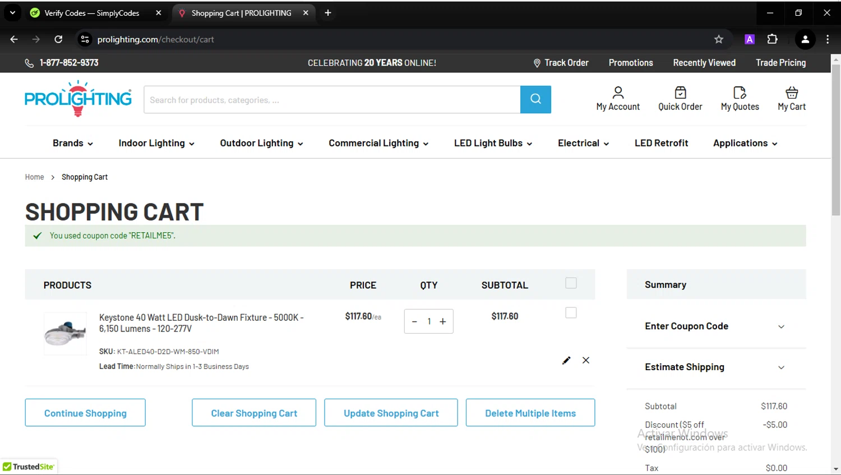Open Recently Viewed link
841x475 pixels.
(704, 63)
